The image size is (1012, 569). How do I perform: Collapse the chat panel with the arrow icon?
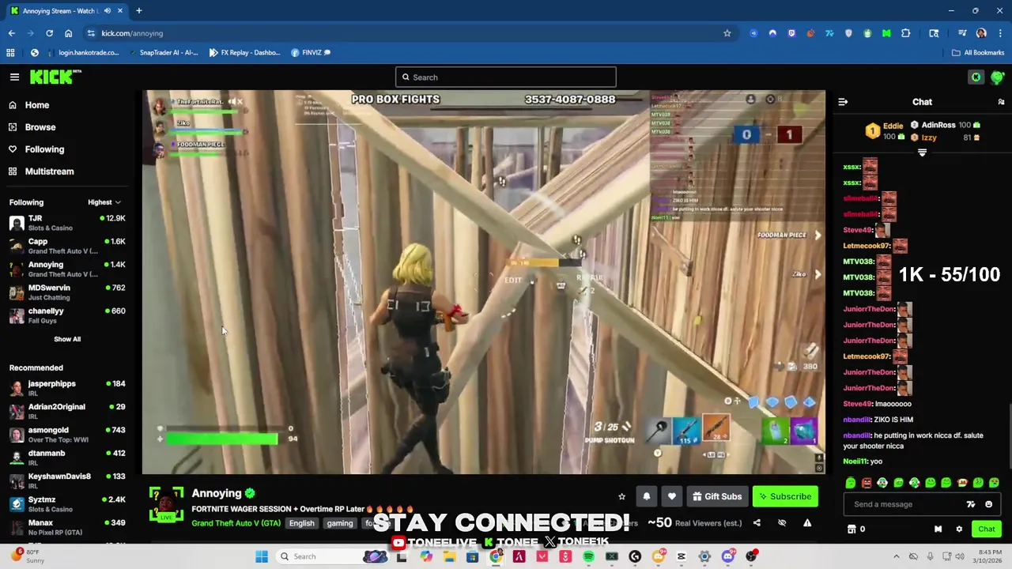[843, 102]
